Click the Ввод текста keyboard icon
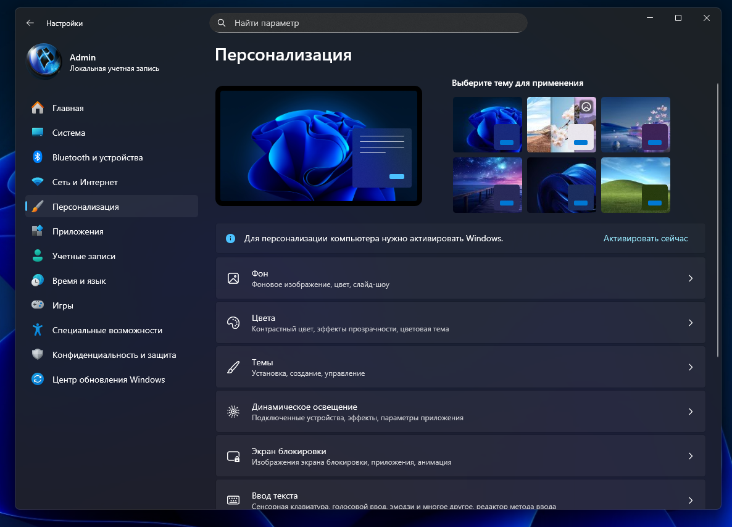Viewport: 732px width, 527px height. tap(233, 500)
